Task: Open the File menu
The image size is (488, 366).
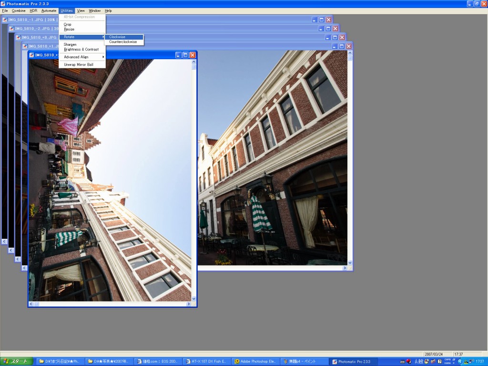Action: [5, 10]
